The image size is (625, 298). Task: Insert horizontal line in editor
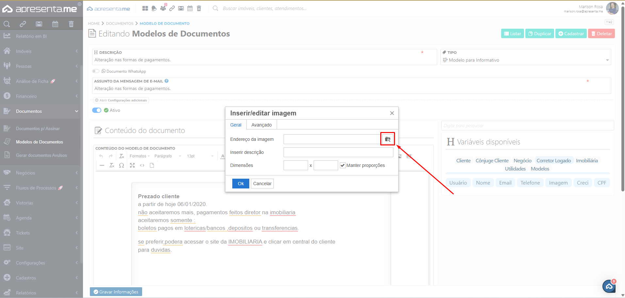pos(102,165)
